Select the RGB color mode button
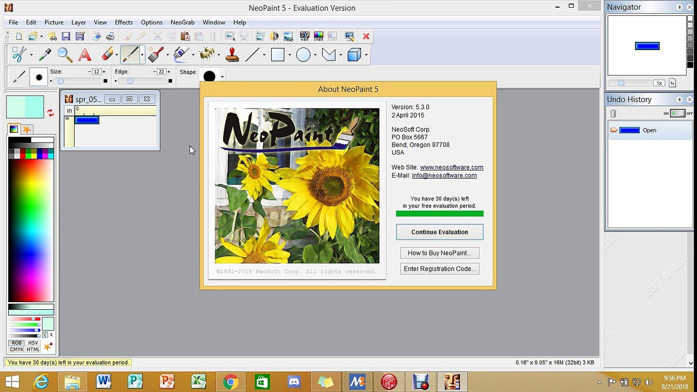This screenshot has width=697, height=392. coord(17,343)
